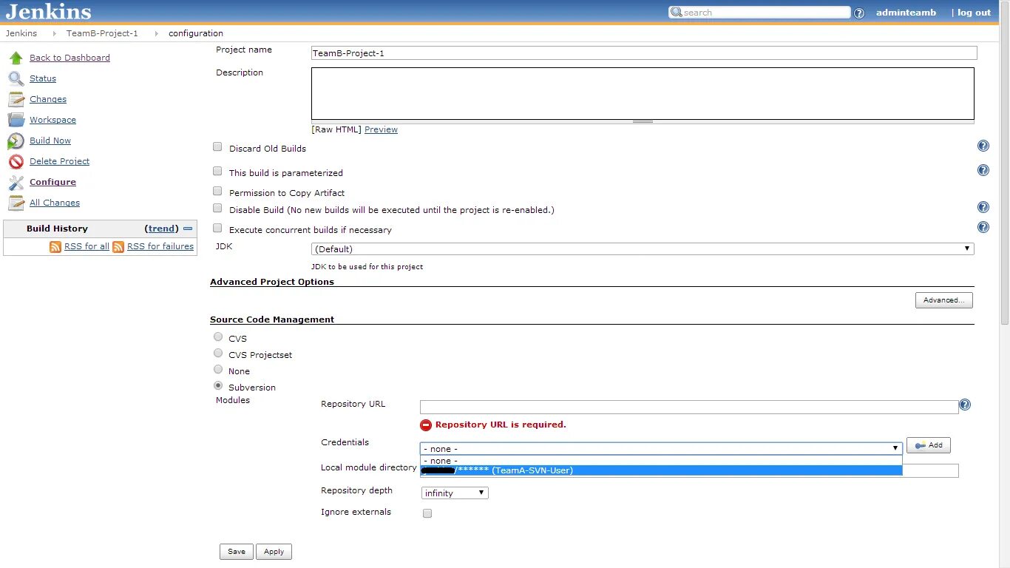Click TeamB-Project-1 breadcrumb
This screenshot has height=568, width=1010.
102,33
